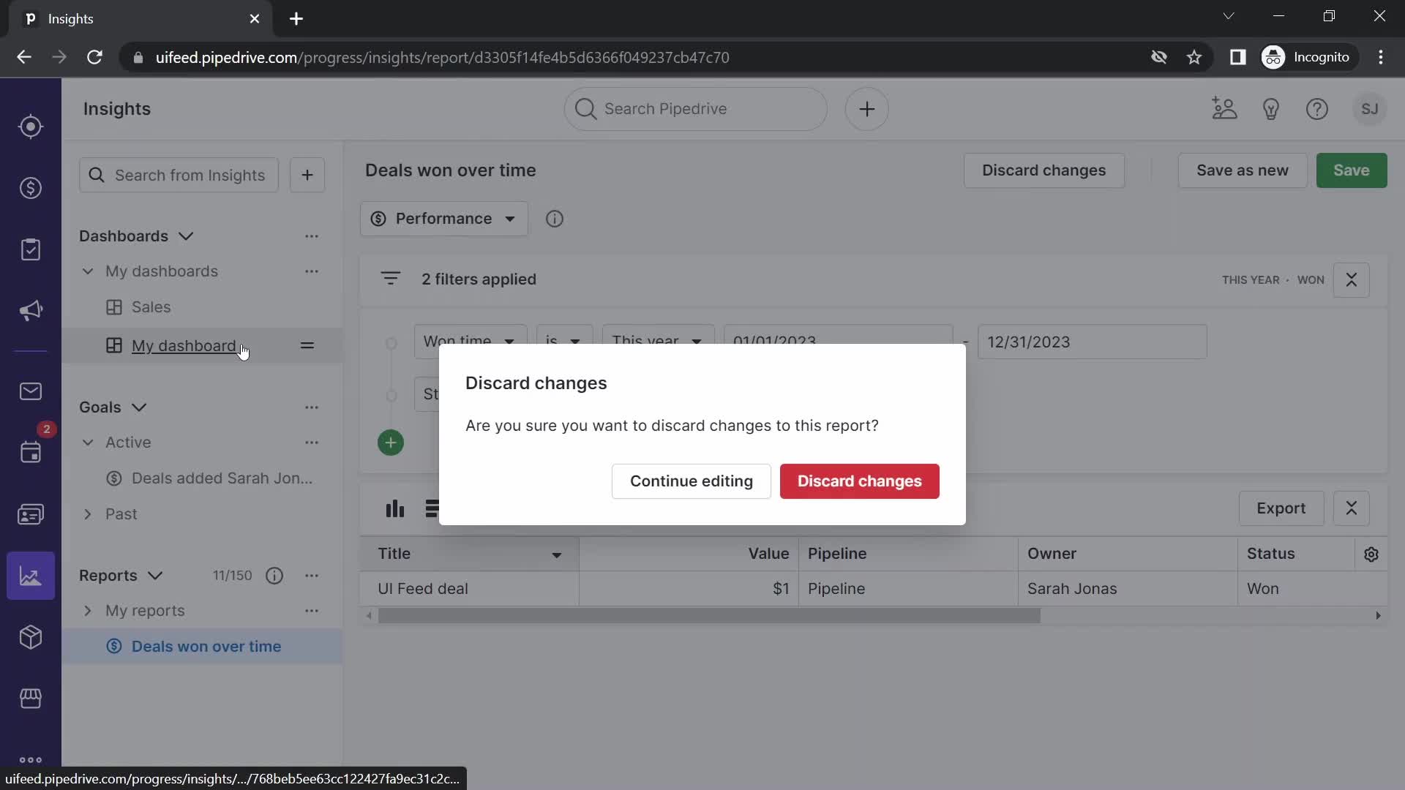Collapse Active goals chevron

88,443
